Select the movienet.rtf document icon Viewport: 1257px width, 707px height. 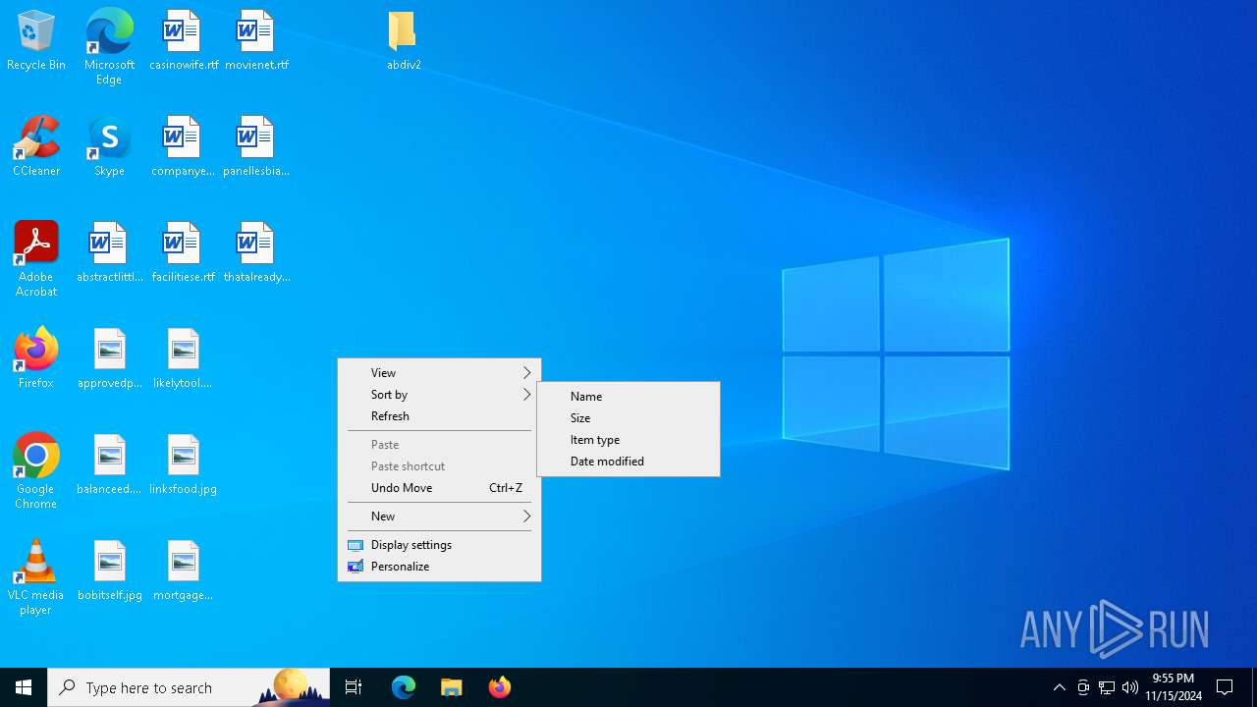point(256,40)
